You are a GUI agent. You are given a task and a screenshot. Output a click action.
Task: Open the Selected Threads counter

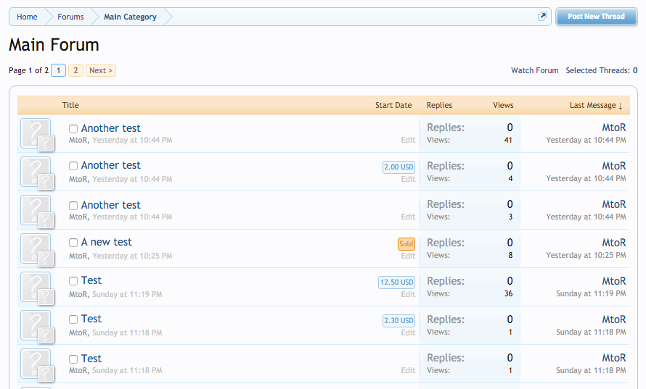[x=601, y=70]
